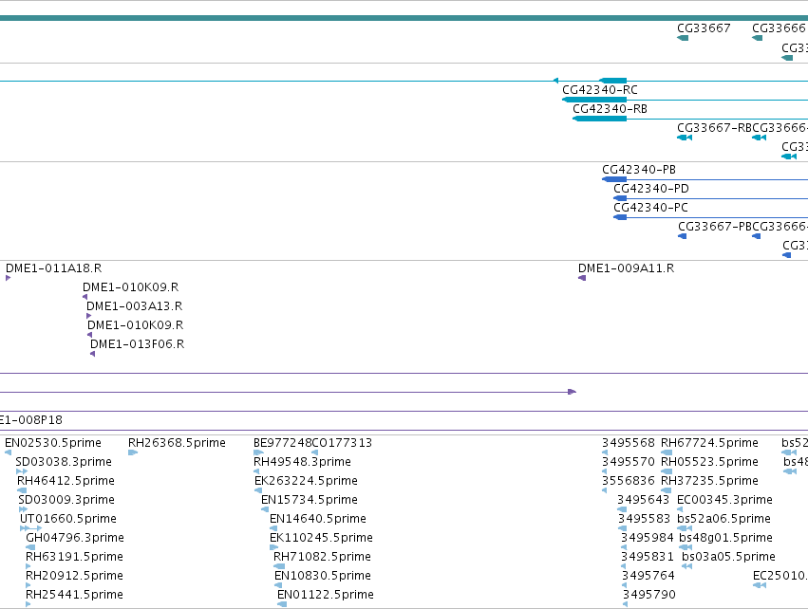Open EST GH04796.3prime

click(x=75, y=538)
